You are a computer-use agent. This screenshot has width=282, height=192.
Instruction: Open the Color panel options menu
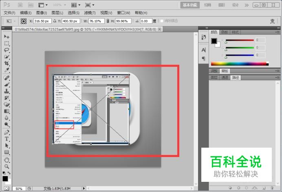click(277, 32)
